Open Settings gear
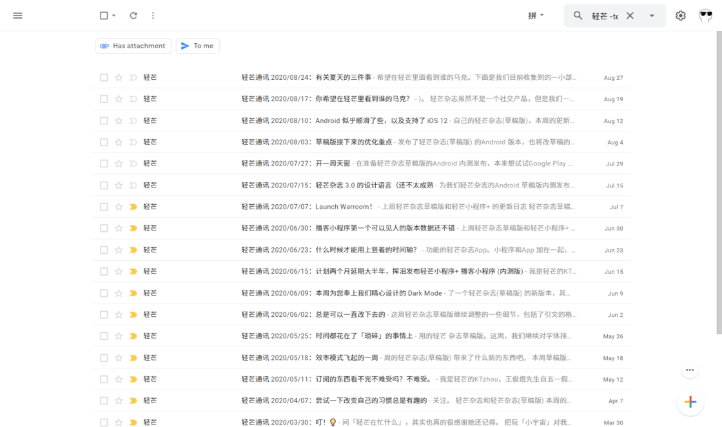This screenshot has width=722, height=427. point(681,15)
